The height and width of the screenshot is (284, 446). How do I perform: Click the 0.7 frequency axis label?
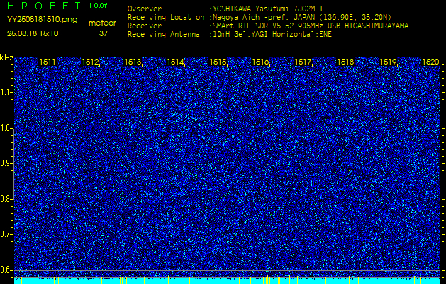[x=6, y=234]
